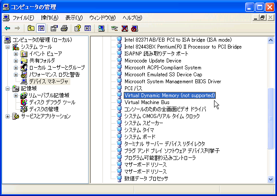This screenshot has height=196, width=277.
Task: Click the ディスクの管理 icon
Action: [24, 109]
